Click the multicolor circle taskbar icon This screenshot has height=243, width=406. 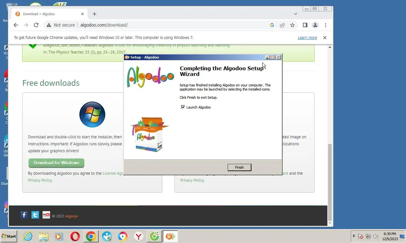pos(123,236)
